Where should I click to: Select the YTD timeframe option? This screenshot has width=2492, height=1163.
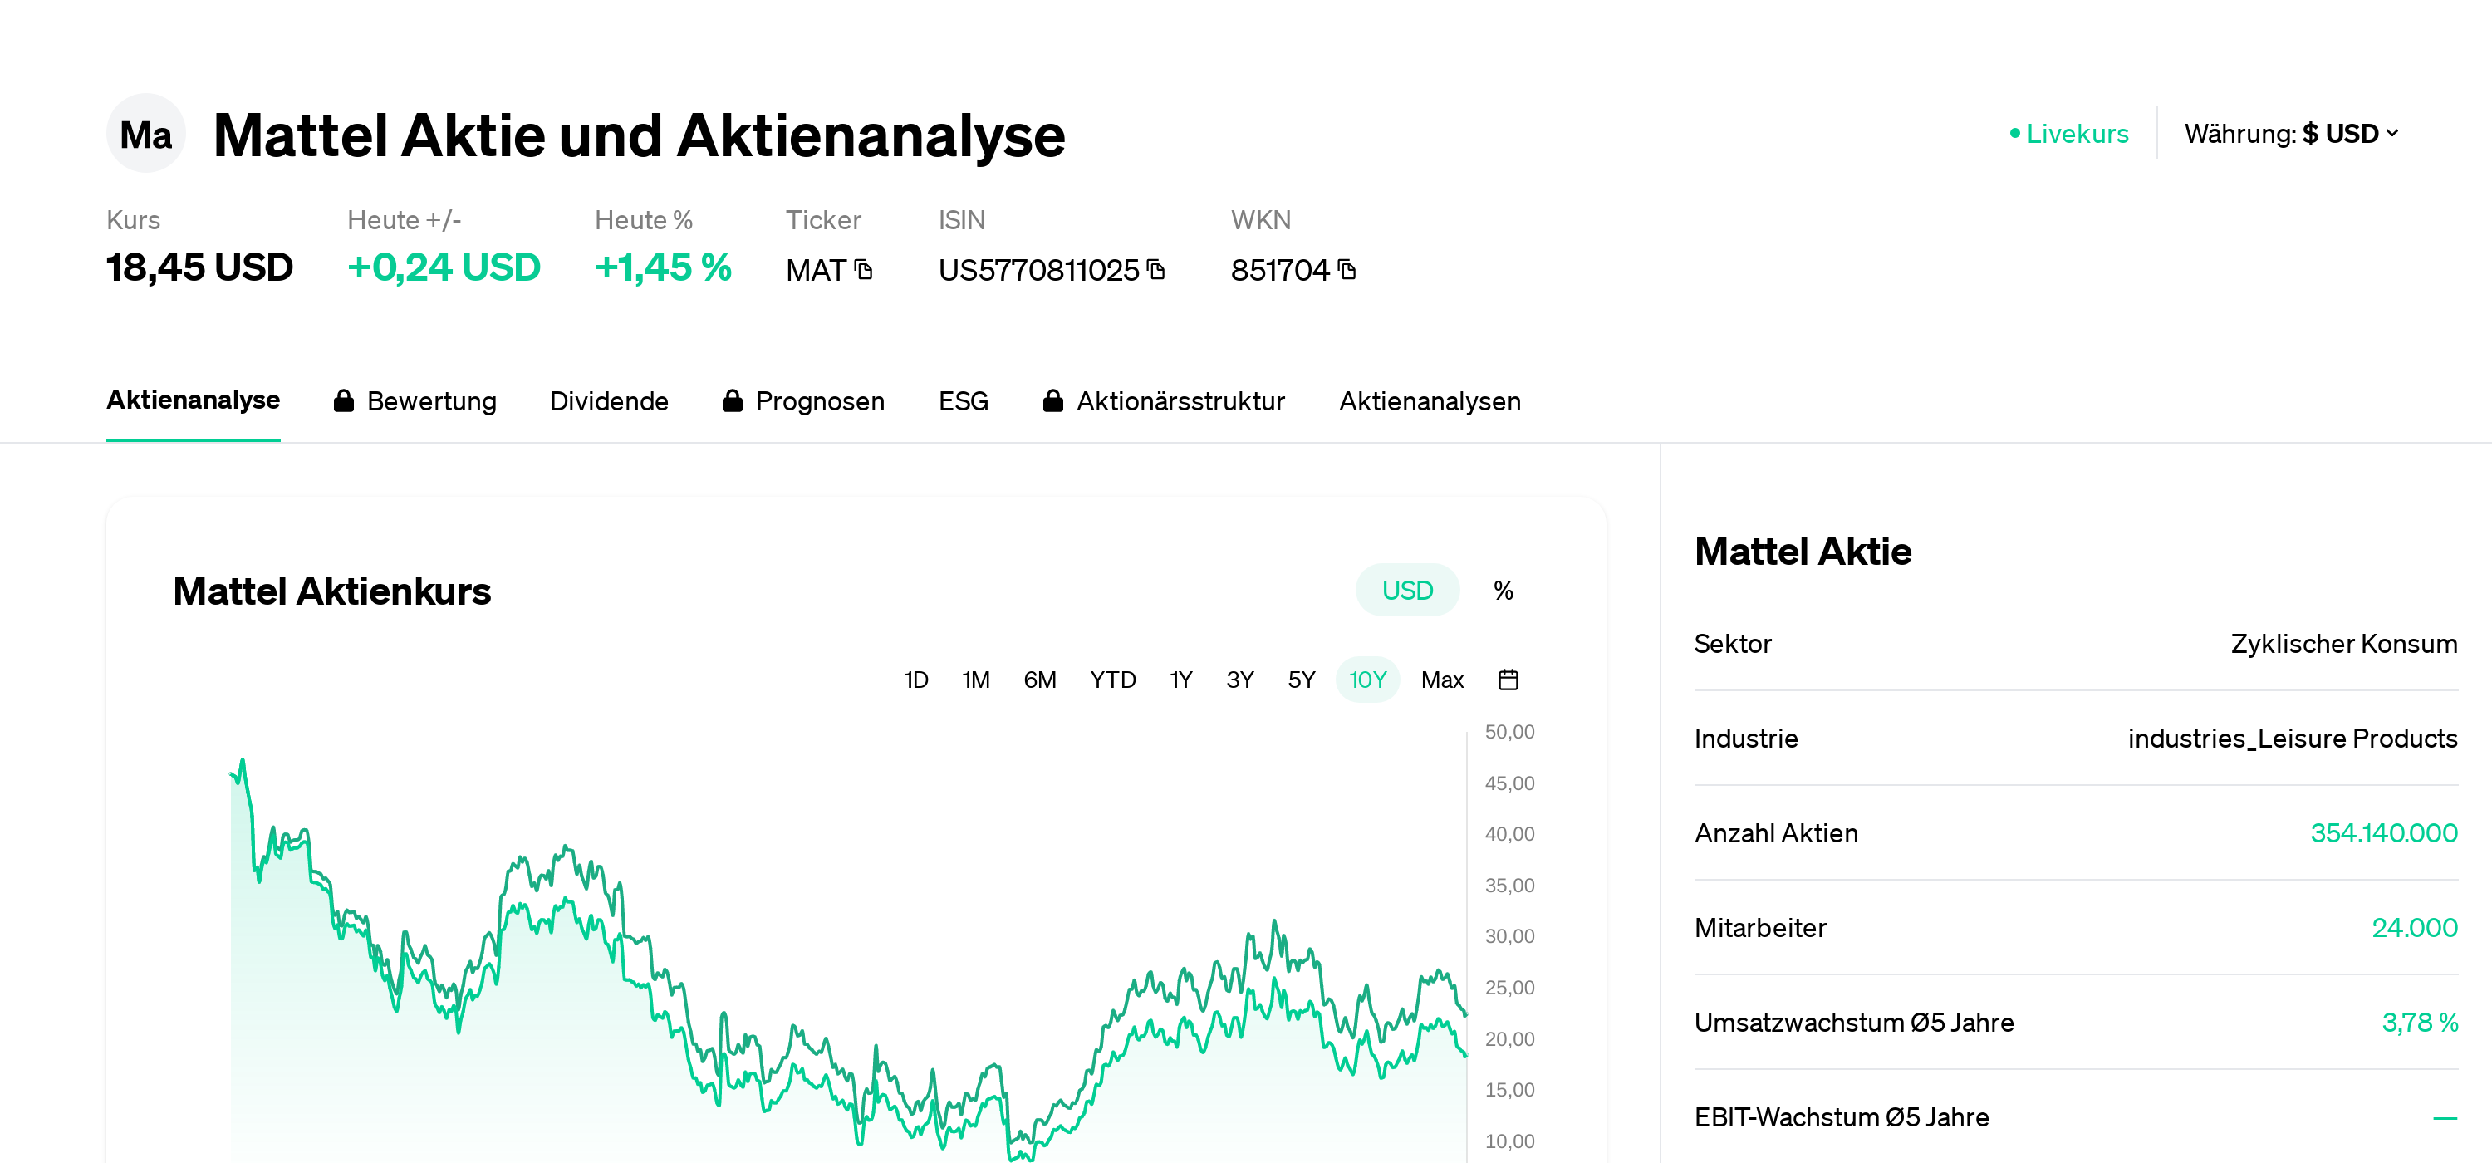click(x=1112, y=680)
